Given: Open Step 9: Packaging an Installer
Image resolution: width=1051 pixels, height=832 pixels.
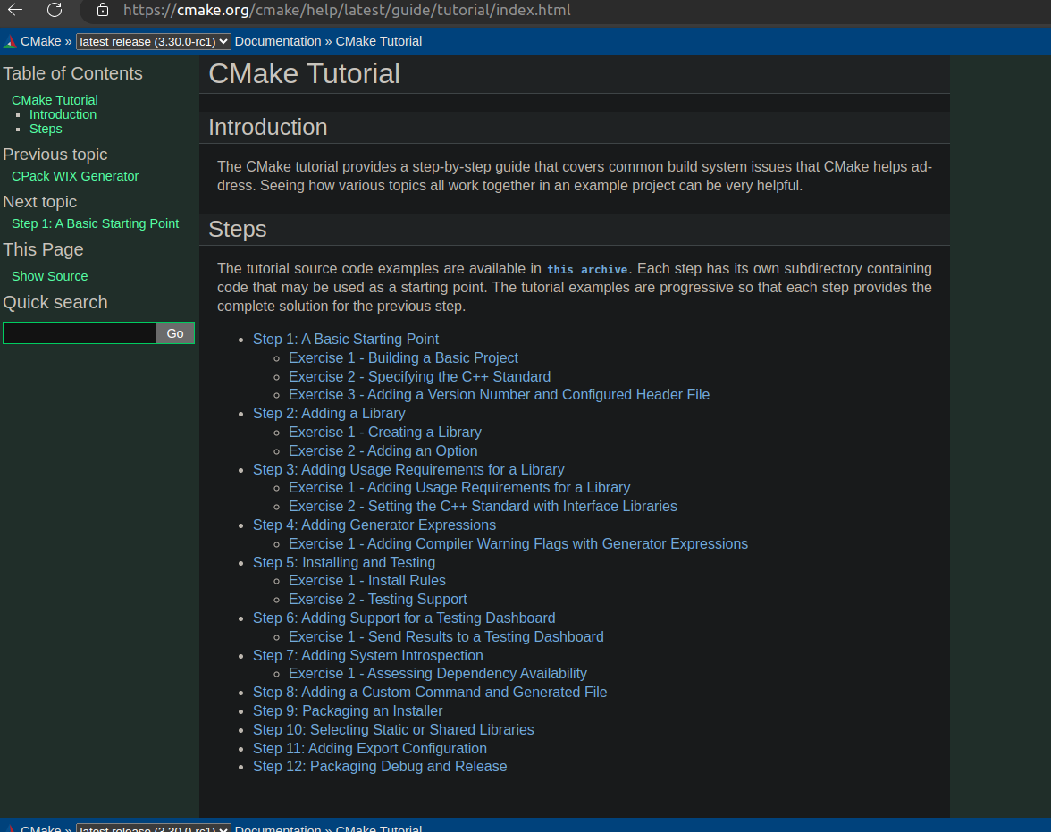Looking at the screenshot, I should click(348, 711).
